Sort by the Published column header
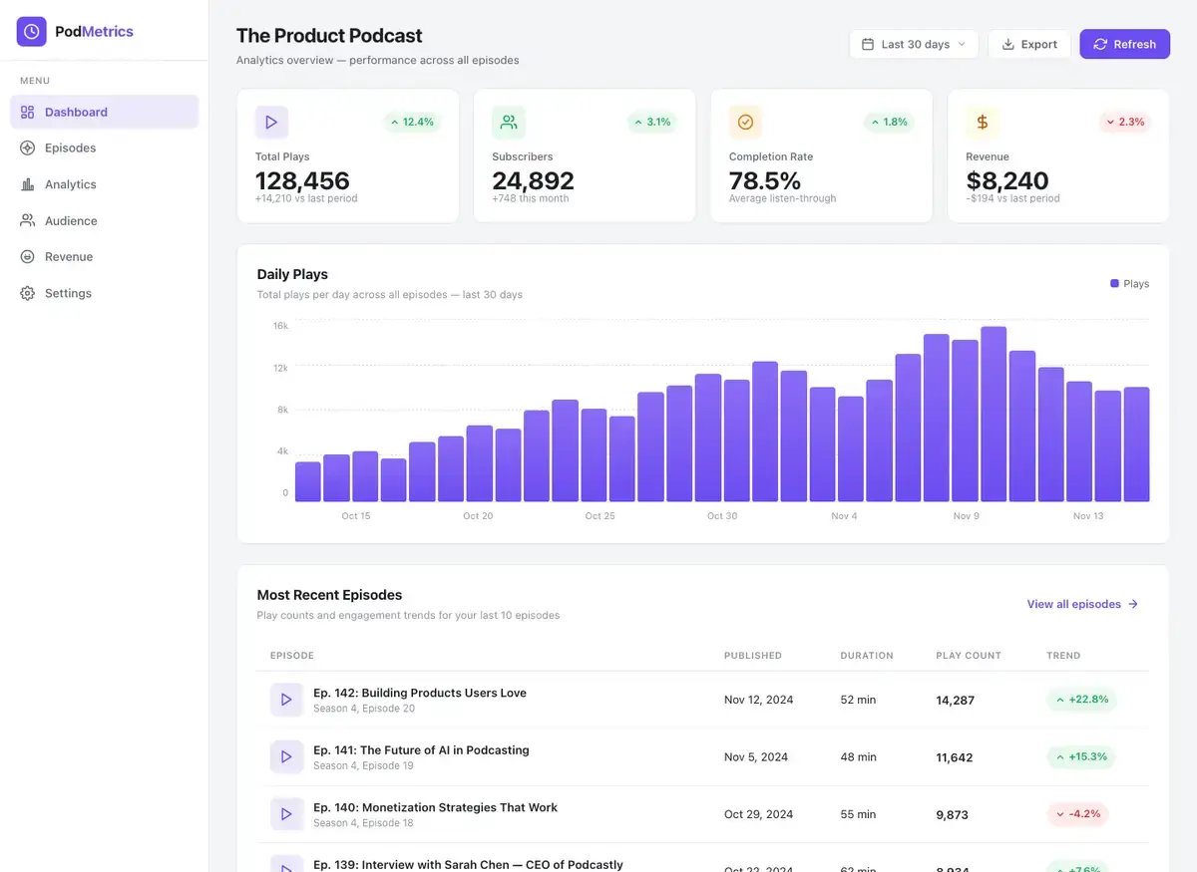 tap(753, 656)
